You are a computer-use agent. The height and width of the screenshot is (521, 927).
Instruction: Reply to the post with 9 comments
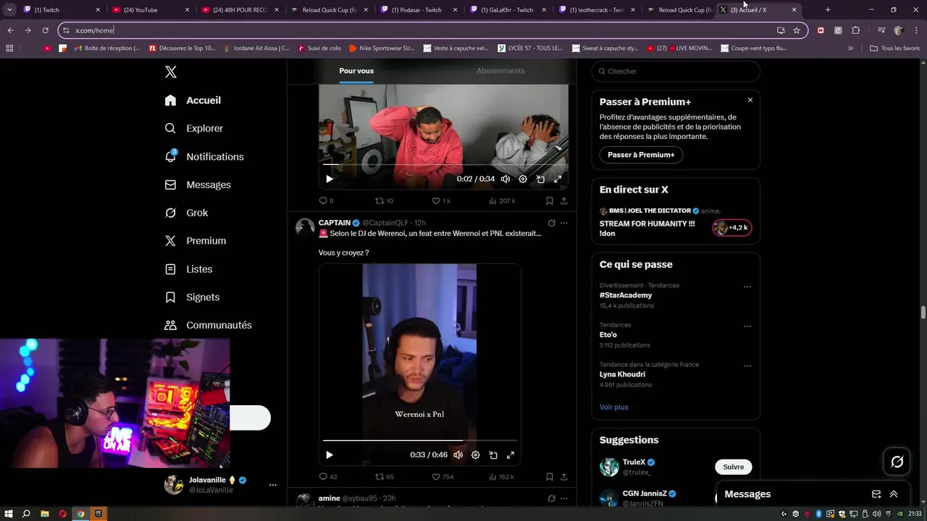(326, 200)
